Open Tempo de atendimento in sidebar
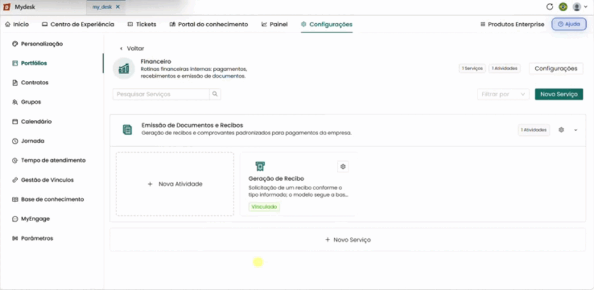The height and width of the screenshot is (290, 594). tap(49, 160)
